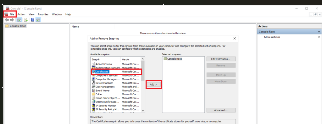Click the Add > button

(153, 84)
